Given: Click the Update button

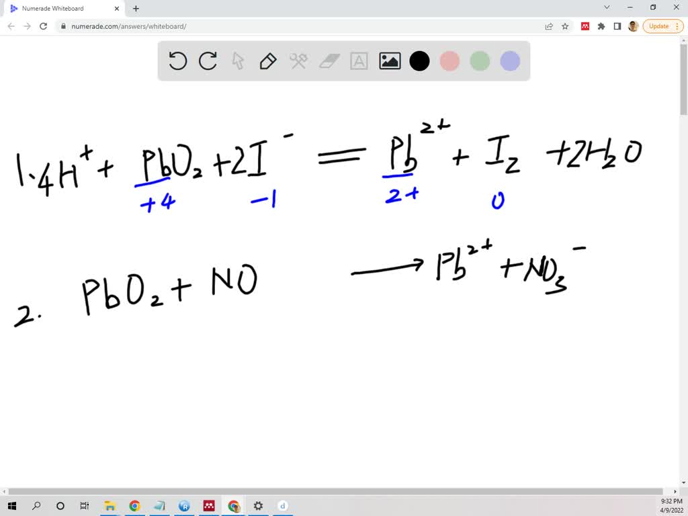Looking at the screenshot, I should pos(657,26).
